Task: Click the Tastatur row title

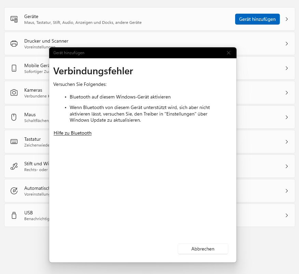Action: point(32,139)
